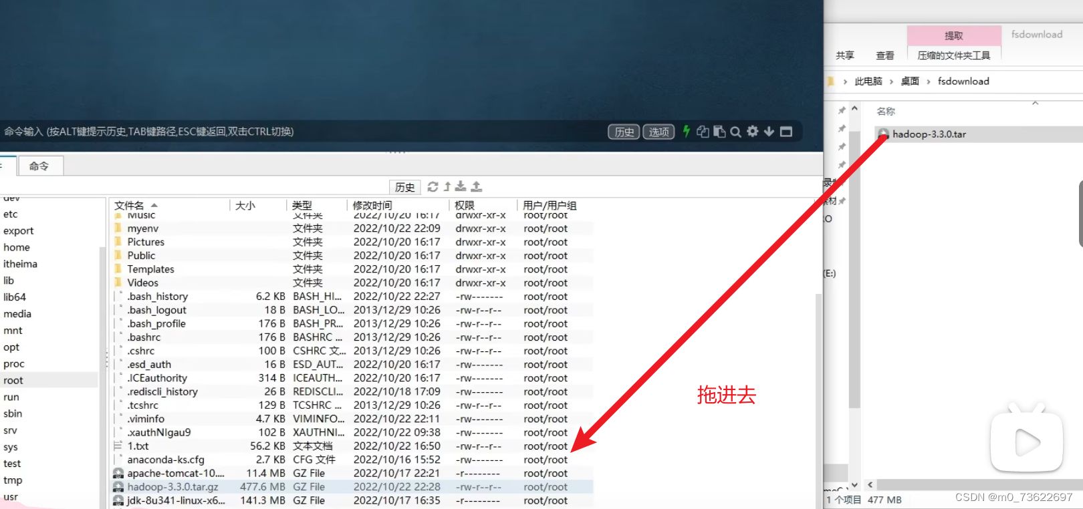Click the Explorer sidebar scroll-down arrow

coord(854,485)
